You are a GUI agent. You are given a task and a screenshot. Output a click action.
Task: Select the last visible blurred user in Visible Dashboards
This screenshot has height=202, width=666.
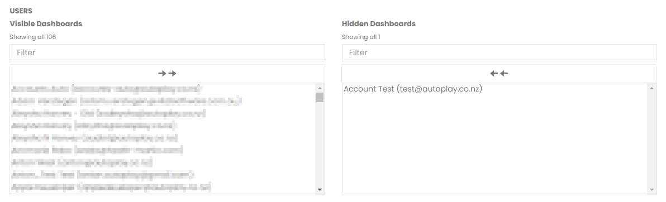coord(111,187)
